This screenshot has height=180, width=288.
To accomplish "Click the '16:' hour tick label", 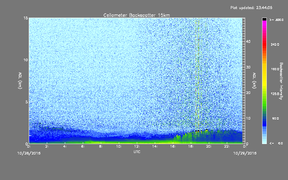I will tap(173, 147).
